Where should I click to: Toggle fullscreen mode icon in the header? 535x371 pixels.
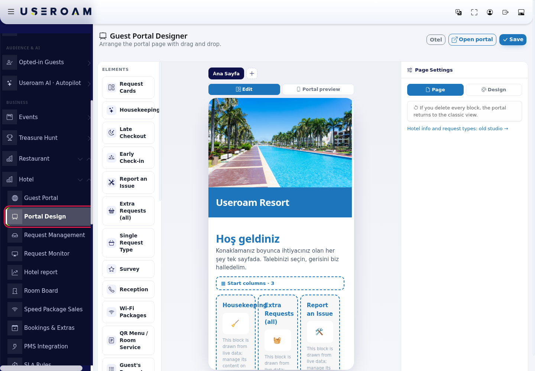474,12
